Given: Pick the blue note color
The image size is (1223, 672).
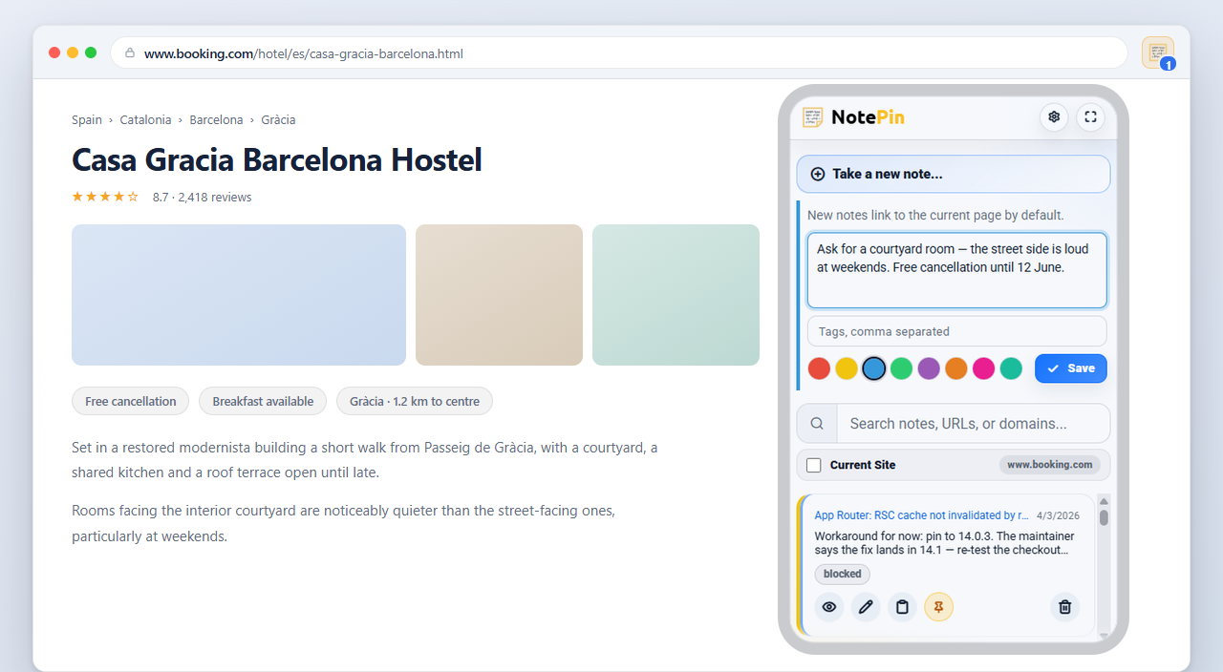Looking at the screenshot, I should [874, 368].
